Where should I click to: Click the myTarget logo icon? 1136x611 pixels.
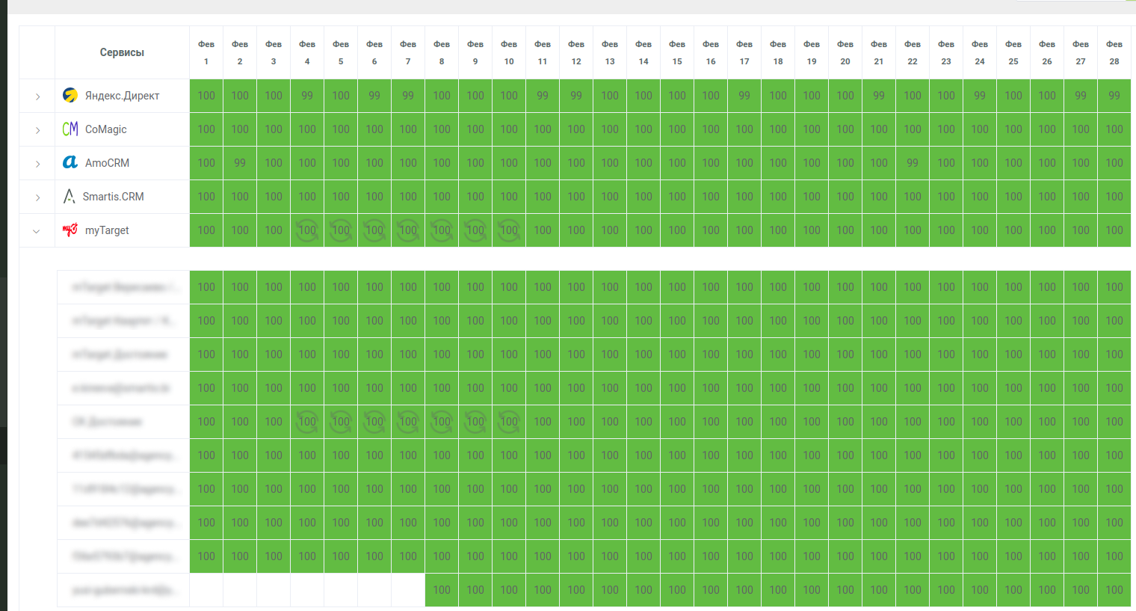point(70,230)
